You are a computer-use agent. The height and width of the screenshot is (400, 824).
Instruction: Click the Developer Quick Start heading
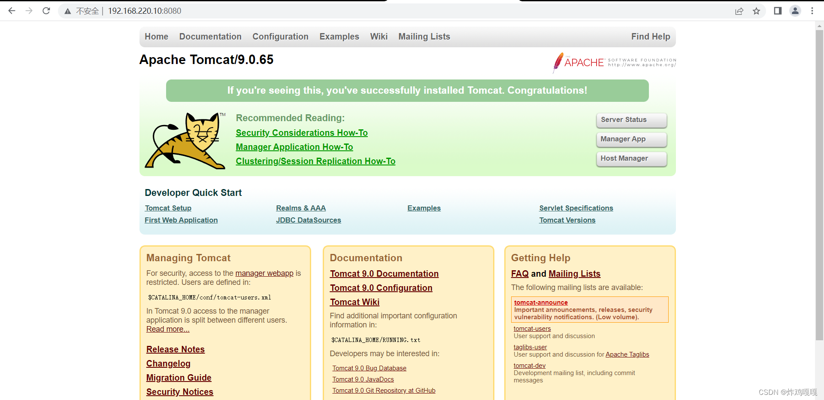pyautogui.click(x=193, y=193)
